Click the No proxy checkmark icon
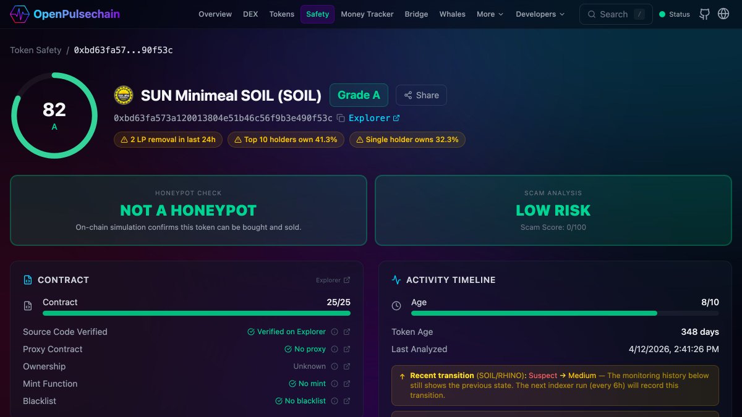The height and width of the screenshot is (417, 742). point(288,349)
